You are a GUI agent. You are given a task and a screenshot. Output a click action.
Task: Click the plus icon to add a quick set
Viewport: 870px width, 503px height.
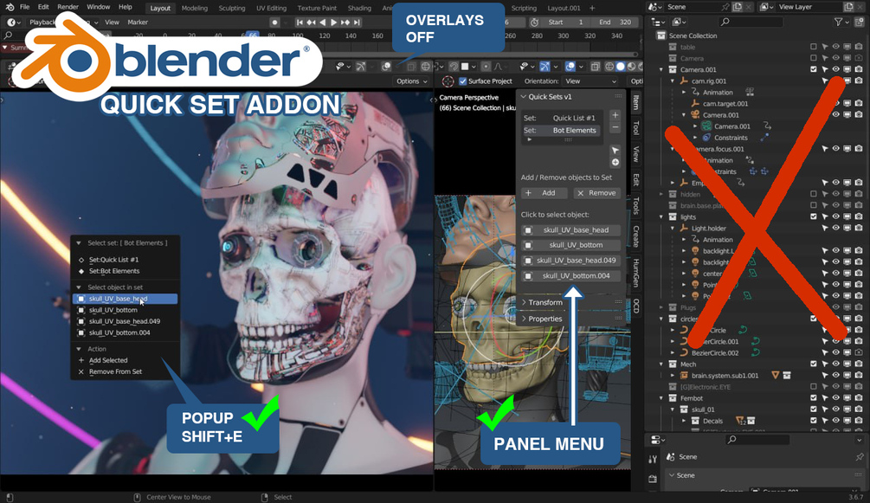615,115
